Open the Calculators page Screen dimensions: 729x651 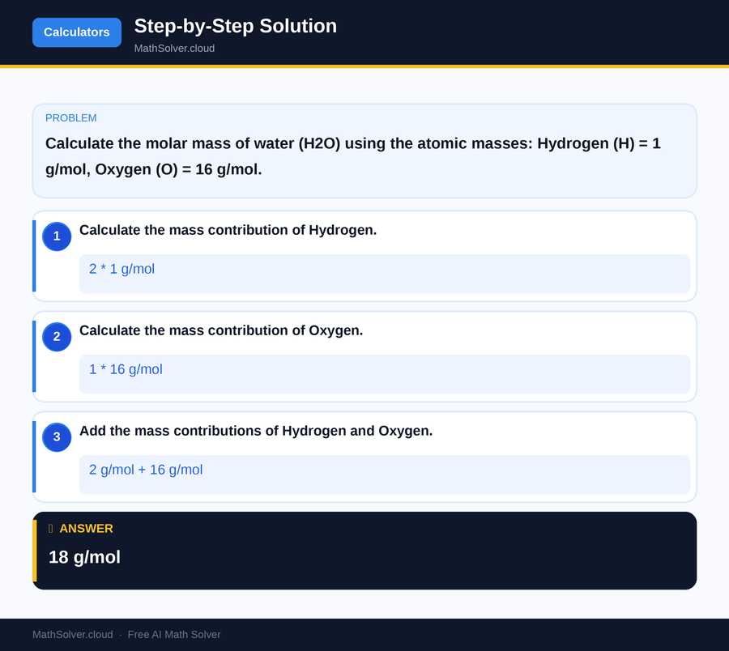pyautogui.click(x=76, y=32)
